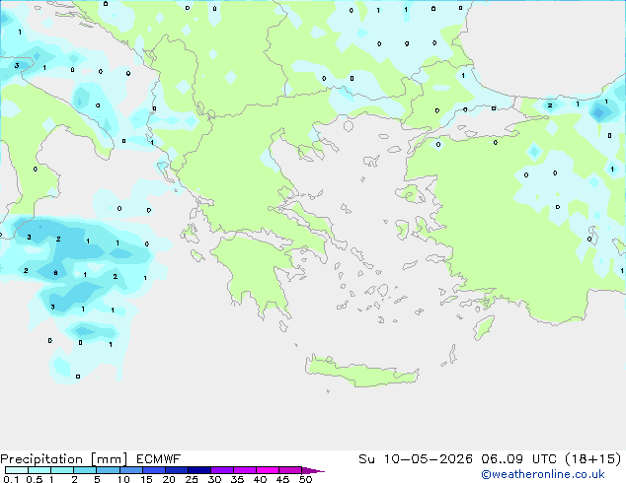Click the 'Precipitation [mm]' title text
The height and width of the screenshot is (483, 626).
[x=64, y=459]
